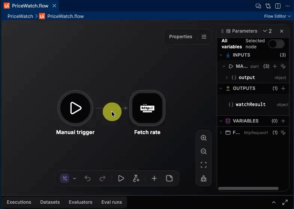Add a new output variable
Viewport: 294px width, 209px height.
tap(283, 88)
